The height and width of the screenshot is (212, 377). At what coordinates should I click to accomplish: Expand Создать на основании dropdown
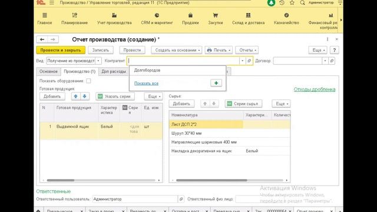point(177,50)
